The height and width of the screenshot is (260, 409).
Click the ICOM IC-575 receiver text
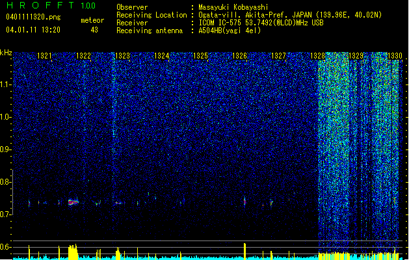[261, 23]
